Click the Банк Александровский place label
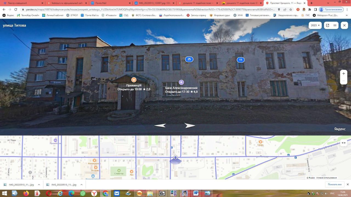 click(181, 88)
